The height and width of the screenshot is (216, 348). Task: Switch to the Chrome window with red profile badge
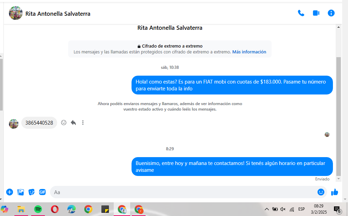(139, 209)
